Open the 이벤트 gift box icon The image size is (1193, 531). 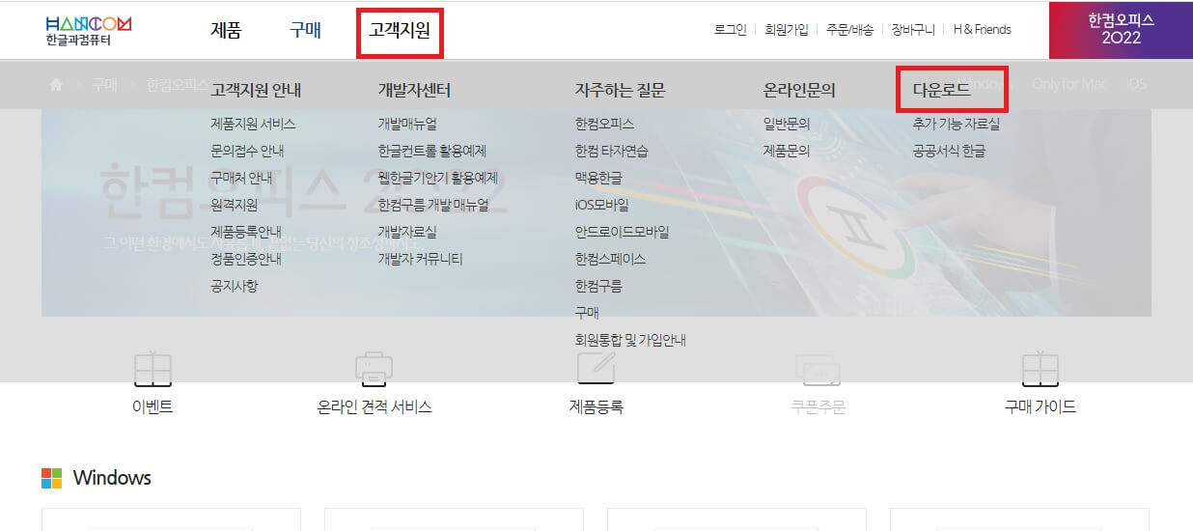153,369
